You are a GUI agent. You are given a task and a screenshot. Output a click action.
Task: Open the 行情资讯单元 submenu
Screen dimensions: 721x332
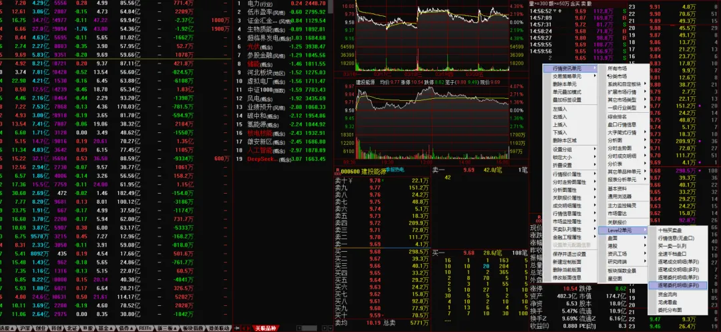coord(570,69)
